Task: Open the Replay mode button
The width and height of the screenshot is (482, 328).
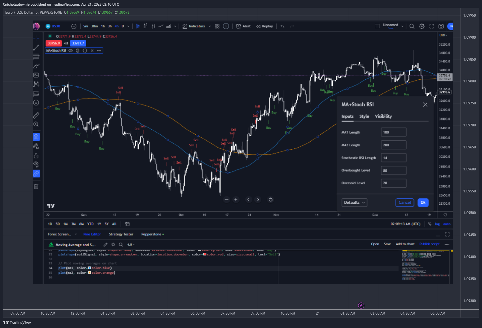Action: point(265,26)
